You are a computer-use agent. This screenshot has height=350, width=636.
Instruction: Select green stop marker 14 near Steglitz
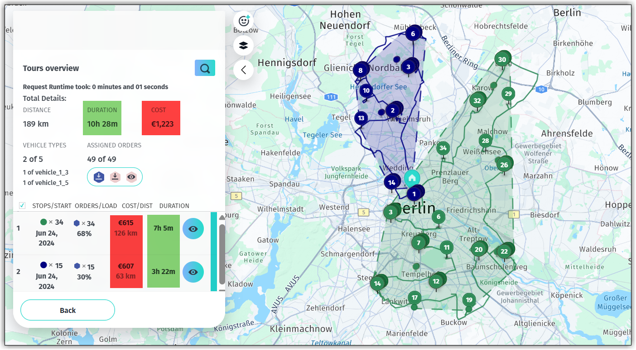pyautogui.click(x=377, y=284)
